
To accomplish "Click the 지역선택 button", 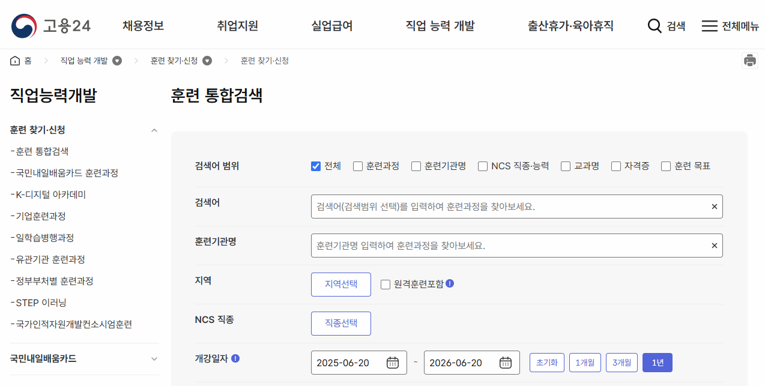I will click(x=340, y=284).
